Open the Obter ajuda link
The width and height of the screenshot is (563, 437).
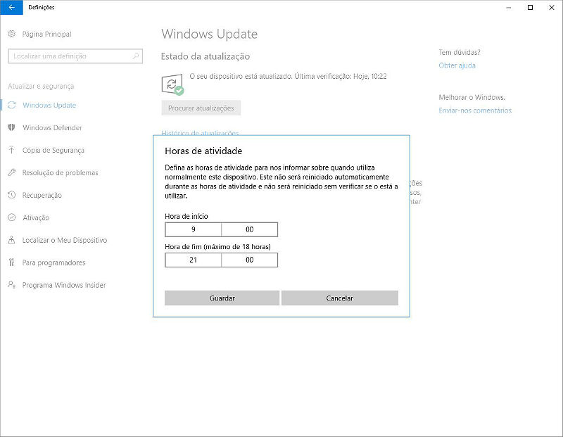click(x=457, y=65)
